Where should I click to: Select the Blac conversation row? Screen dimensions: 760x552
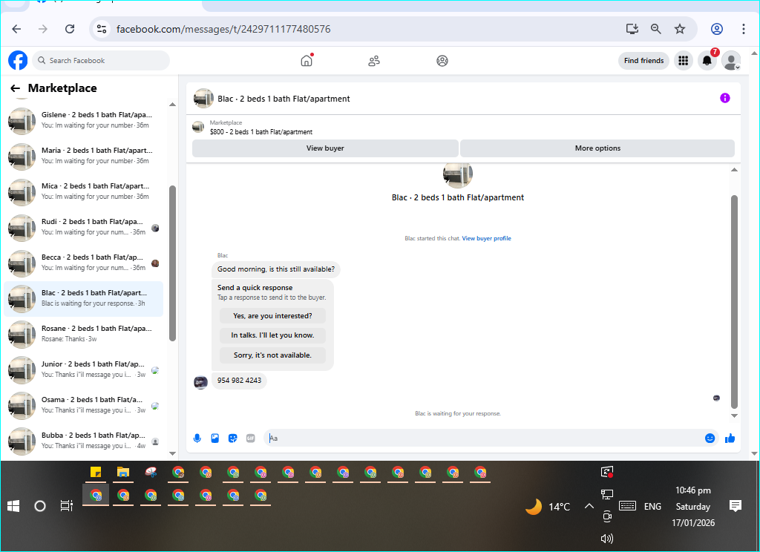[84, 298]
